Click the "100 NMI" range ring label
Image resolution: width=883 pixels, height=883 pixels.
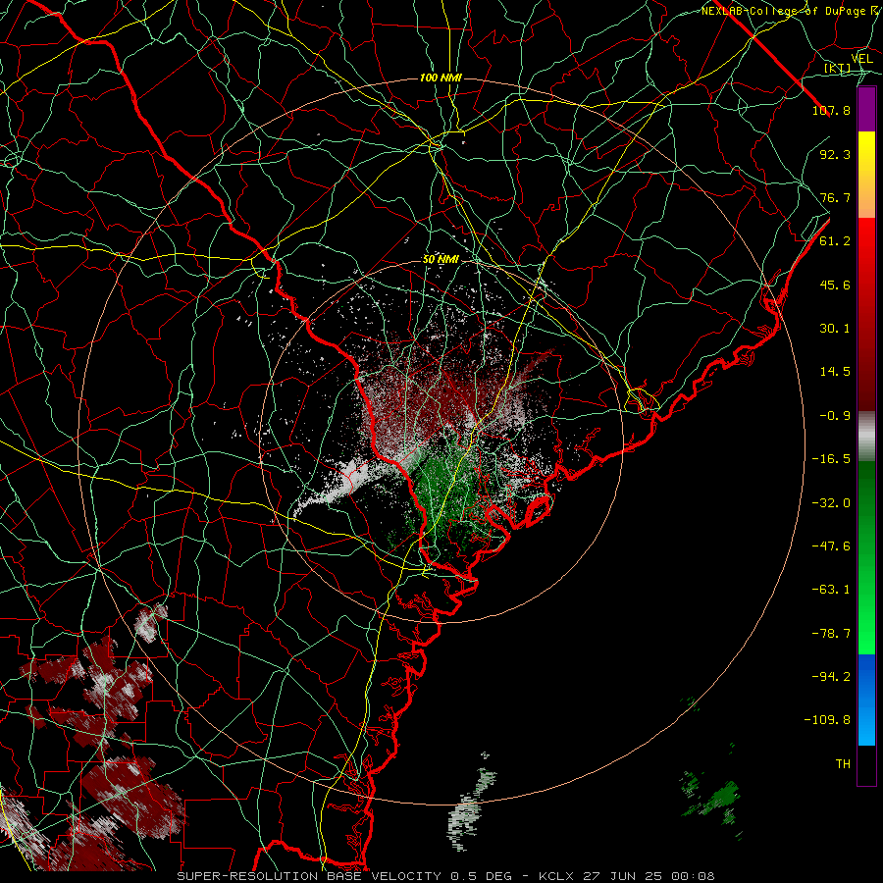click(x=441, y=78)
